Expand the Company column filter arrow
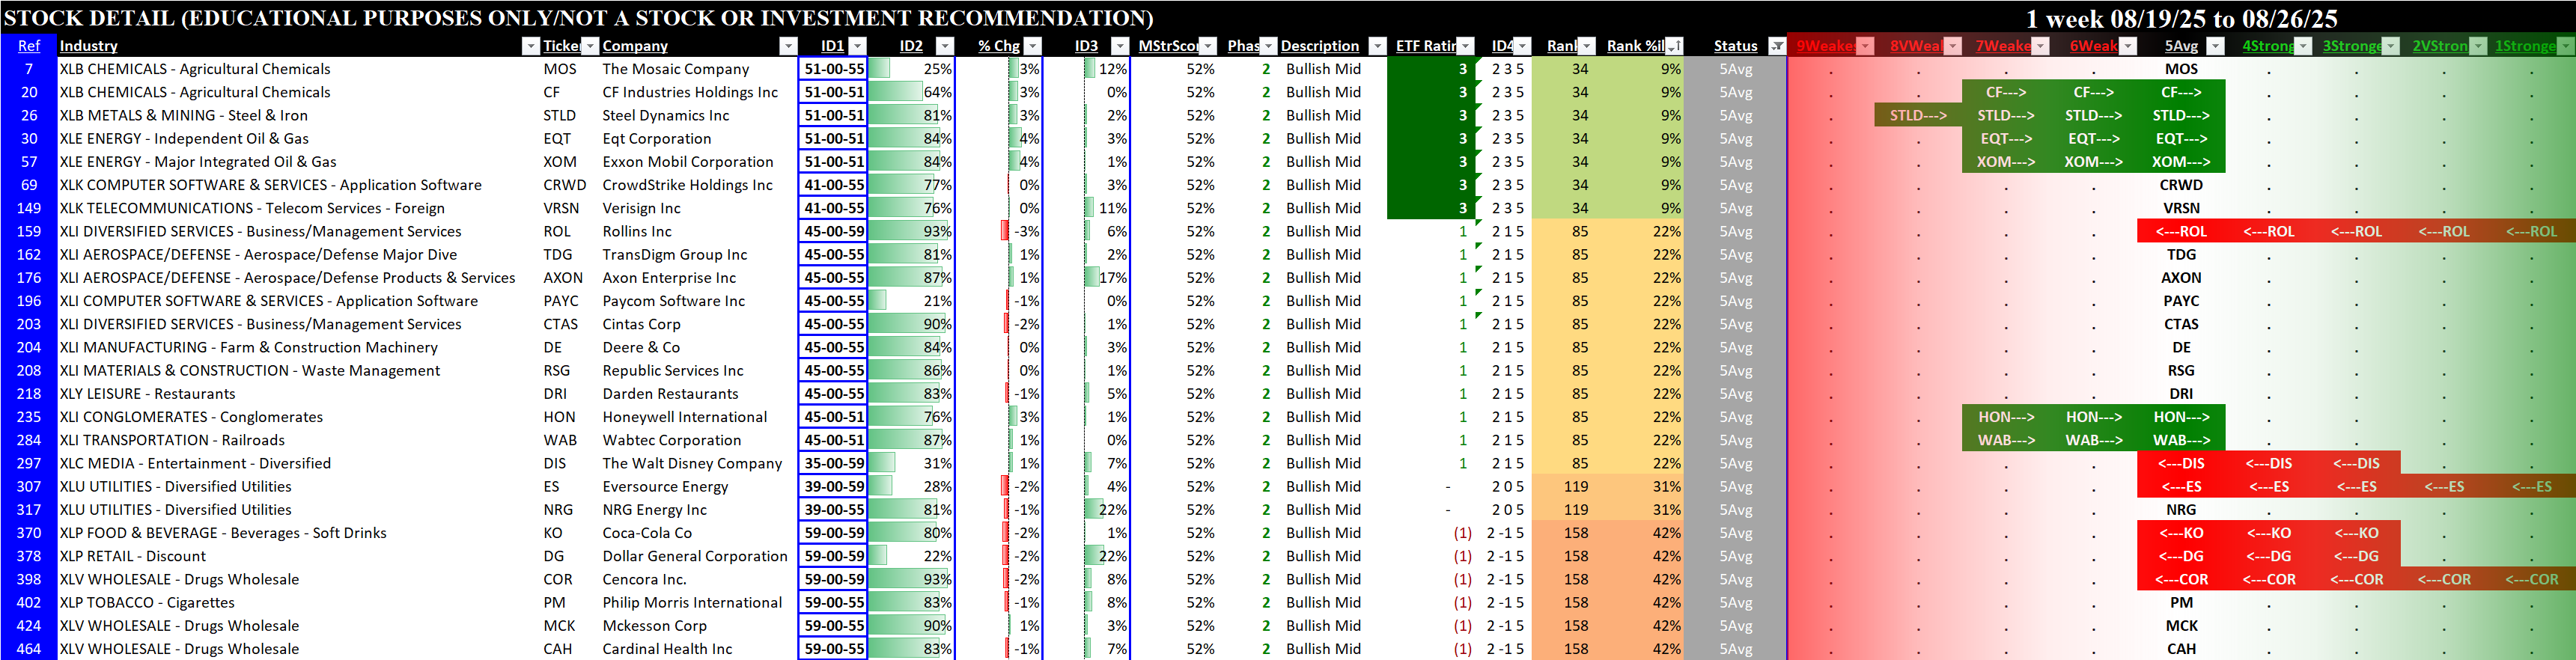Image resolution: width=2576 pixels, height=660 pixels. pyautogui.click(x=788, y=46)
